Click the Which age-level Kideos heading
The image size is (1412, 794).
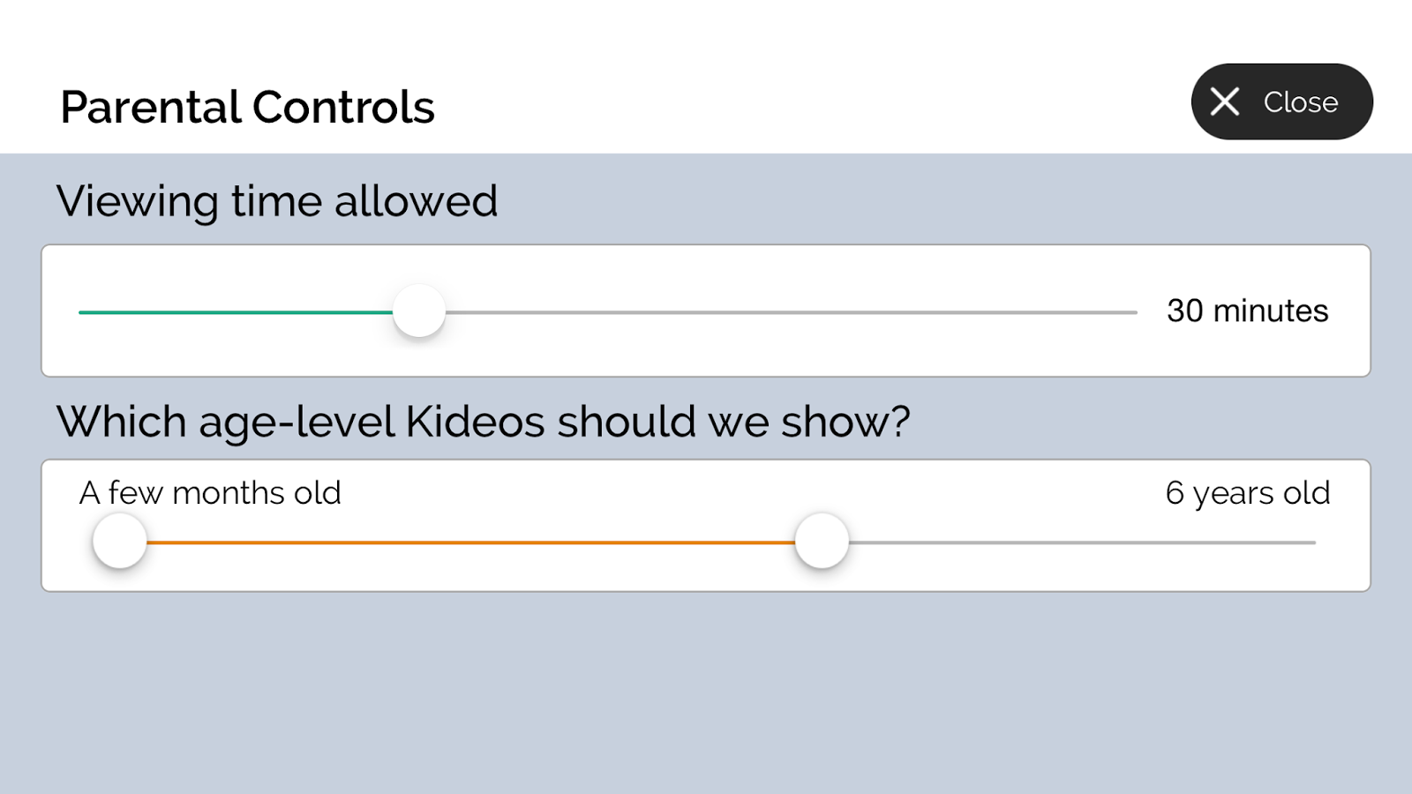484,422
